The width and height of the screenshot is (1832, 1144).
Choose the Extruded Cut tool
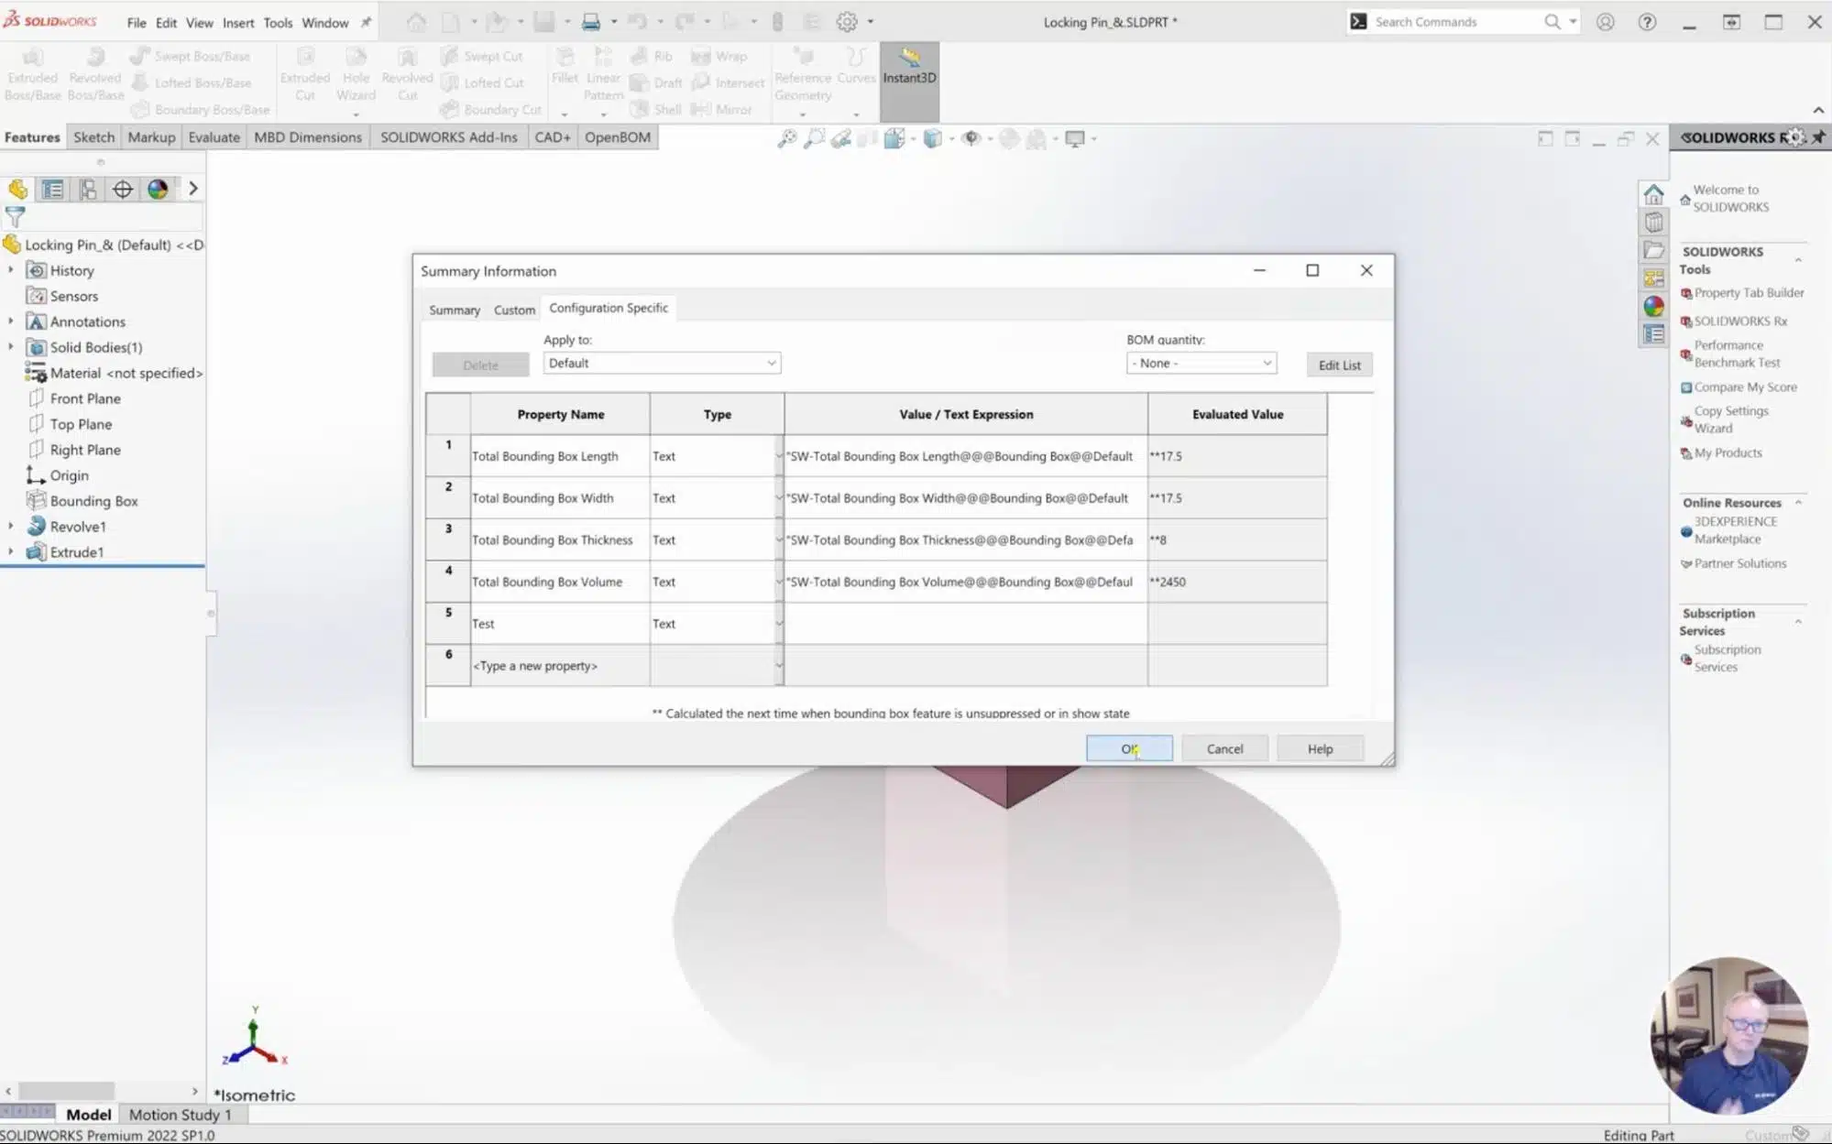click(305, 73)
